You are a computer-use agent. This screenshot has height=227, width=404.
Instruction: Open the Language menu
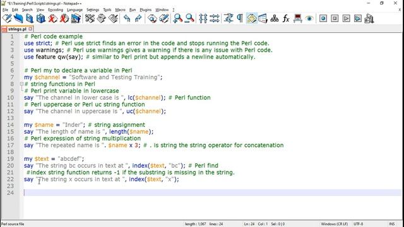click(x=74, y=10)
